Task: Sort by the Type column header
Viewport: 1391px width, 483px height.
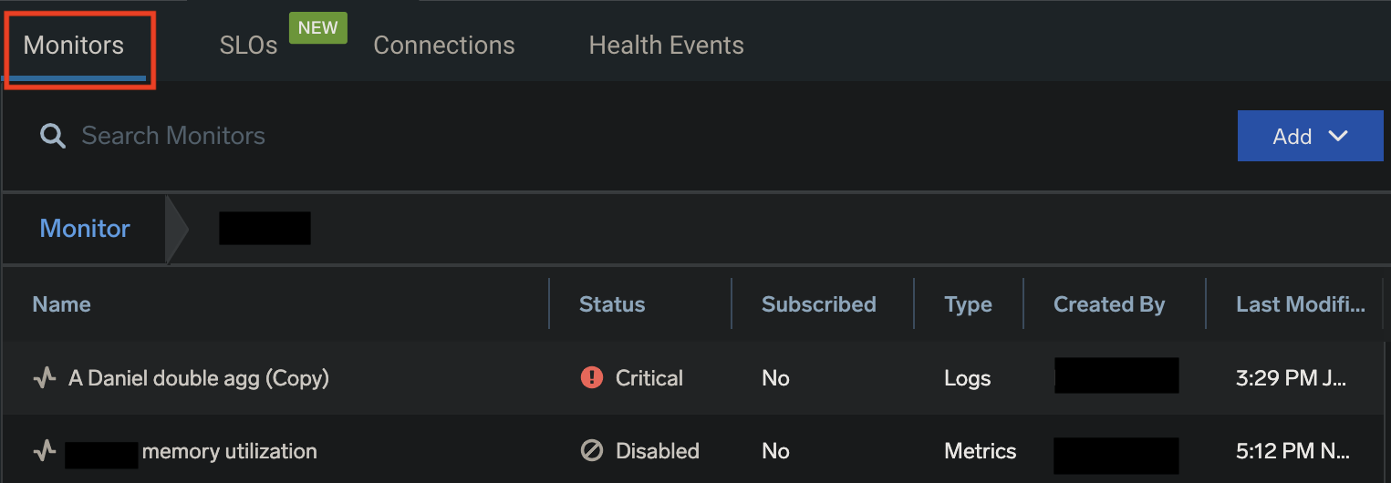Action: 968,304
